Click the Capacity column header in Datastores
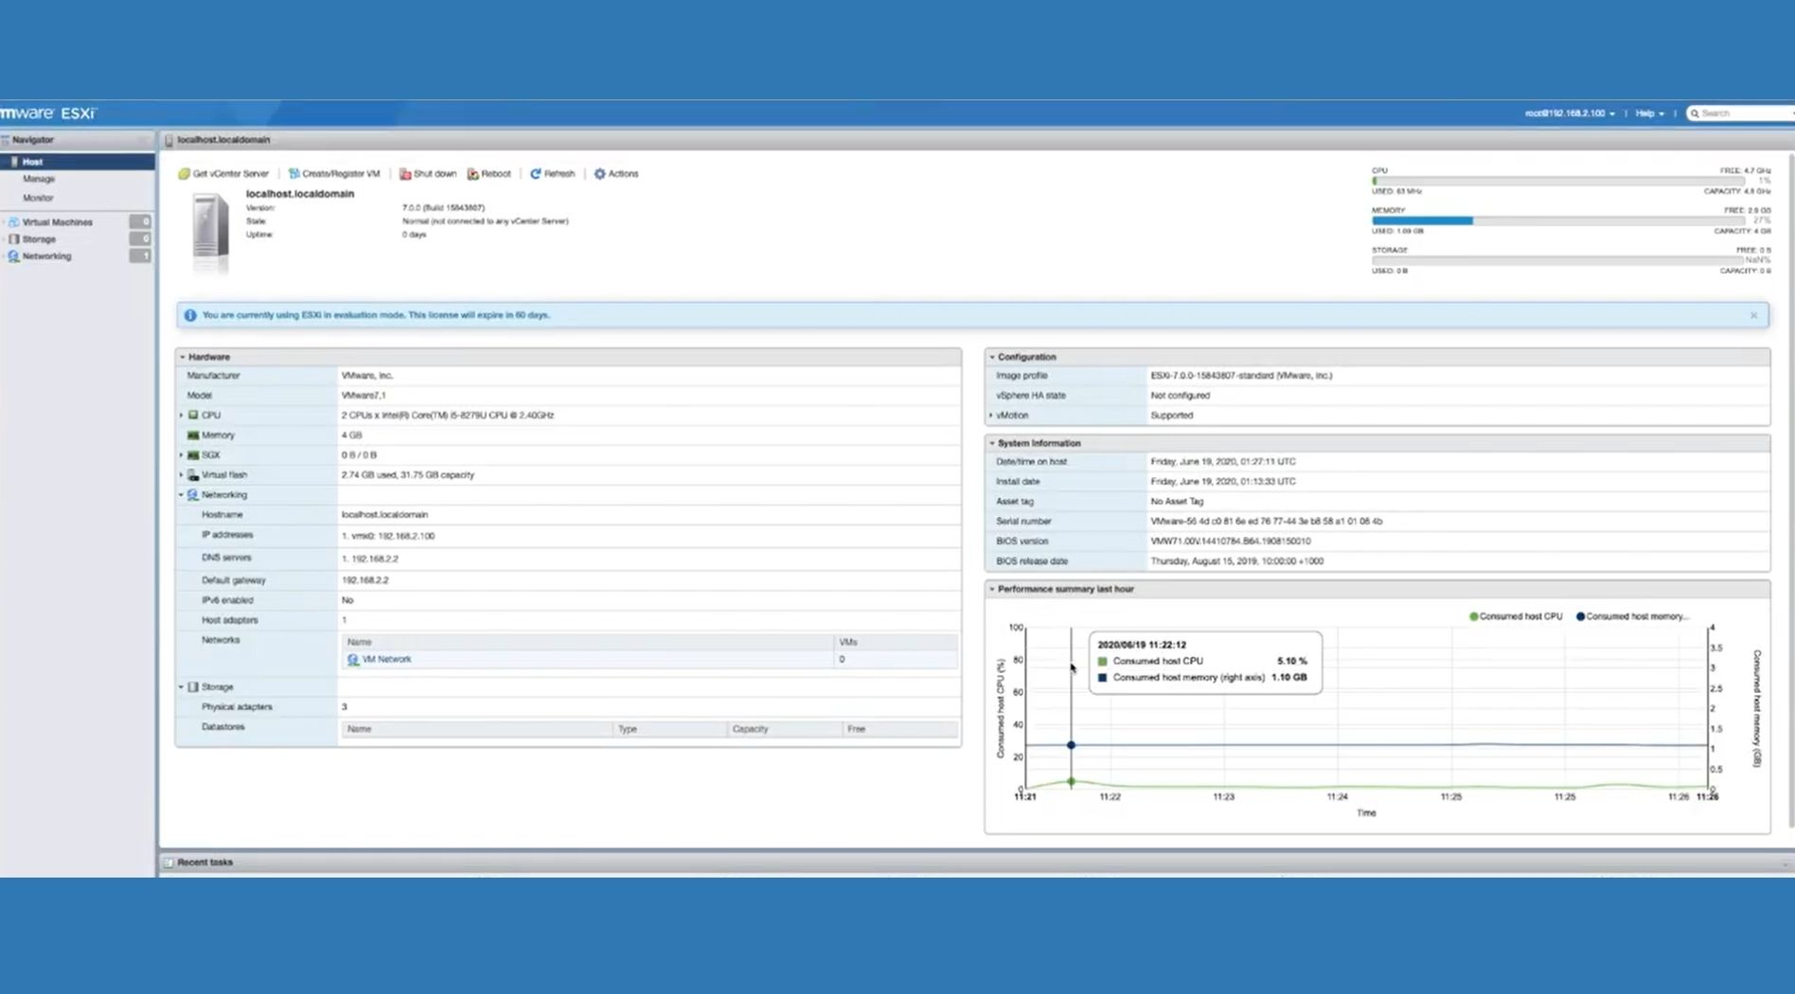Image resolution: width=1795 pixels, height=994 pixels. [784, 730]
